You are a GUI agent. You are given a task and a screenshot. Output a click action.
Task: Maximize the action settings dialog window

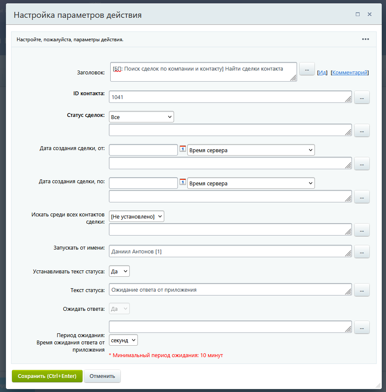pos(357,14)
